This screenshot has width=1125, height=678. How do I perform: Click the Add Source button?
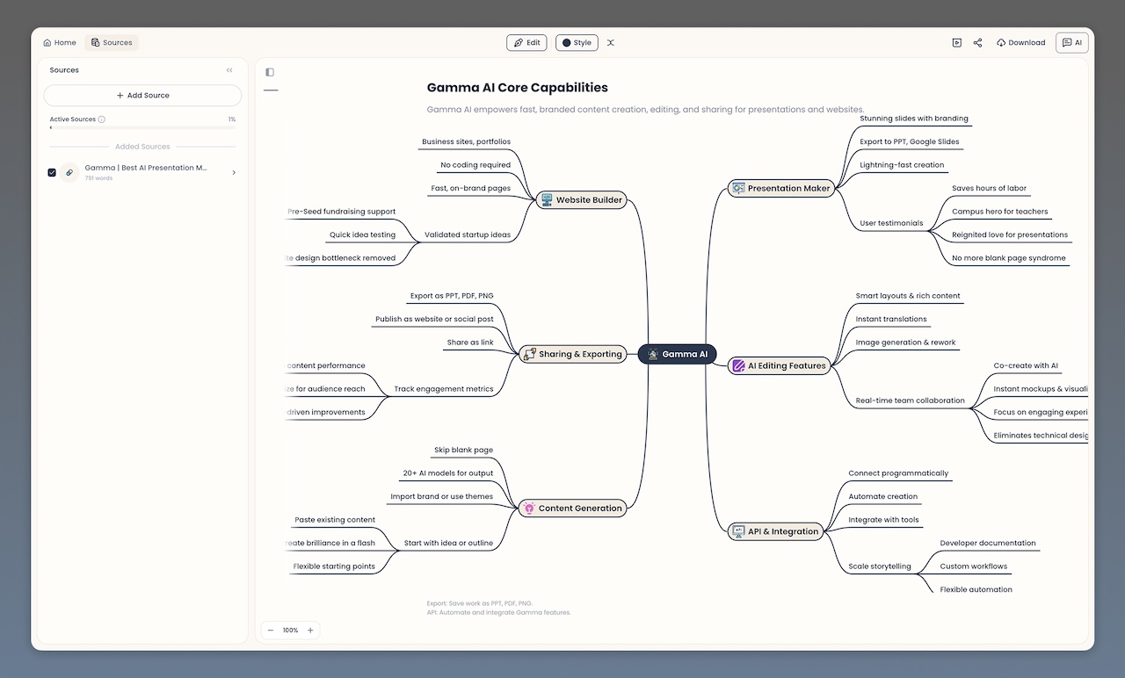pos(142,95)
